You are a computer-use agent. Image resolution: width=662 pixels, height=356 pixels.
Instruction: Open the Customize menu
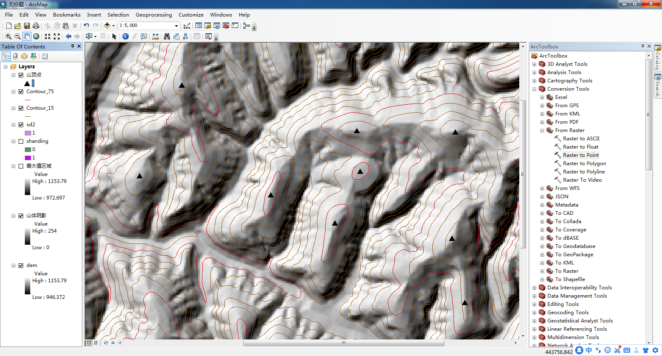click(x=191, y=15)
